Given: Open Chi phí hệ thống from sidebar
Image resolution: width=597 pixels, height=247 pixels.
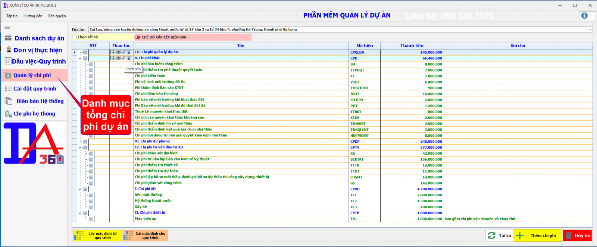Looking at the screenshot, I should click(x=30, y=114).
